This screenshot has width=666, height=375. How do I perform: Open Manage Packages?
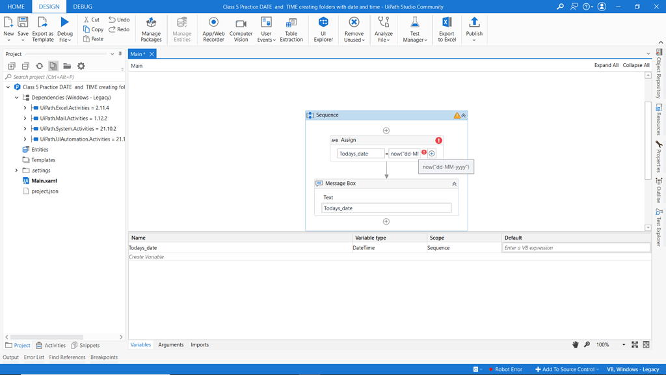151,29
